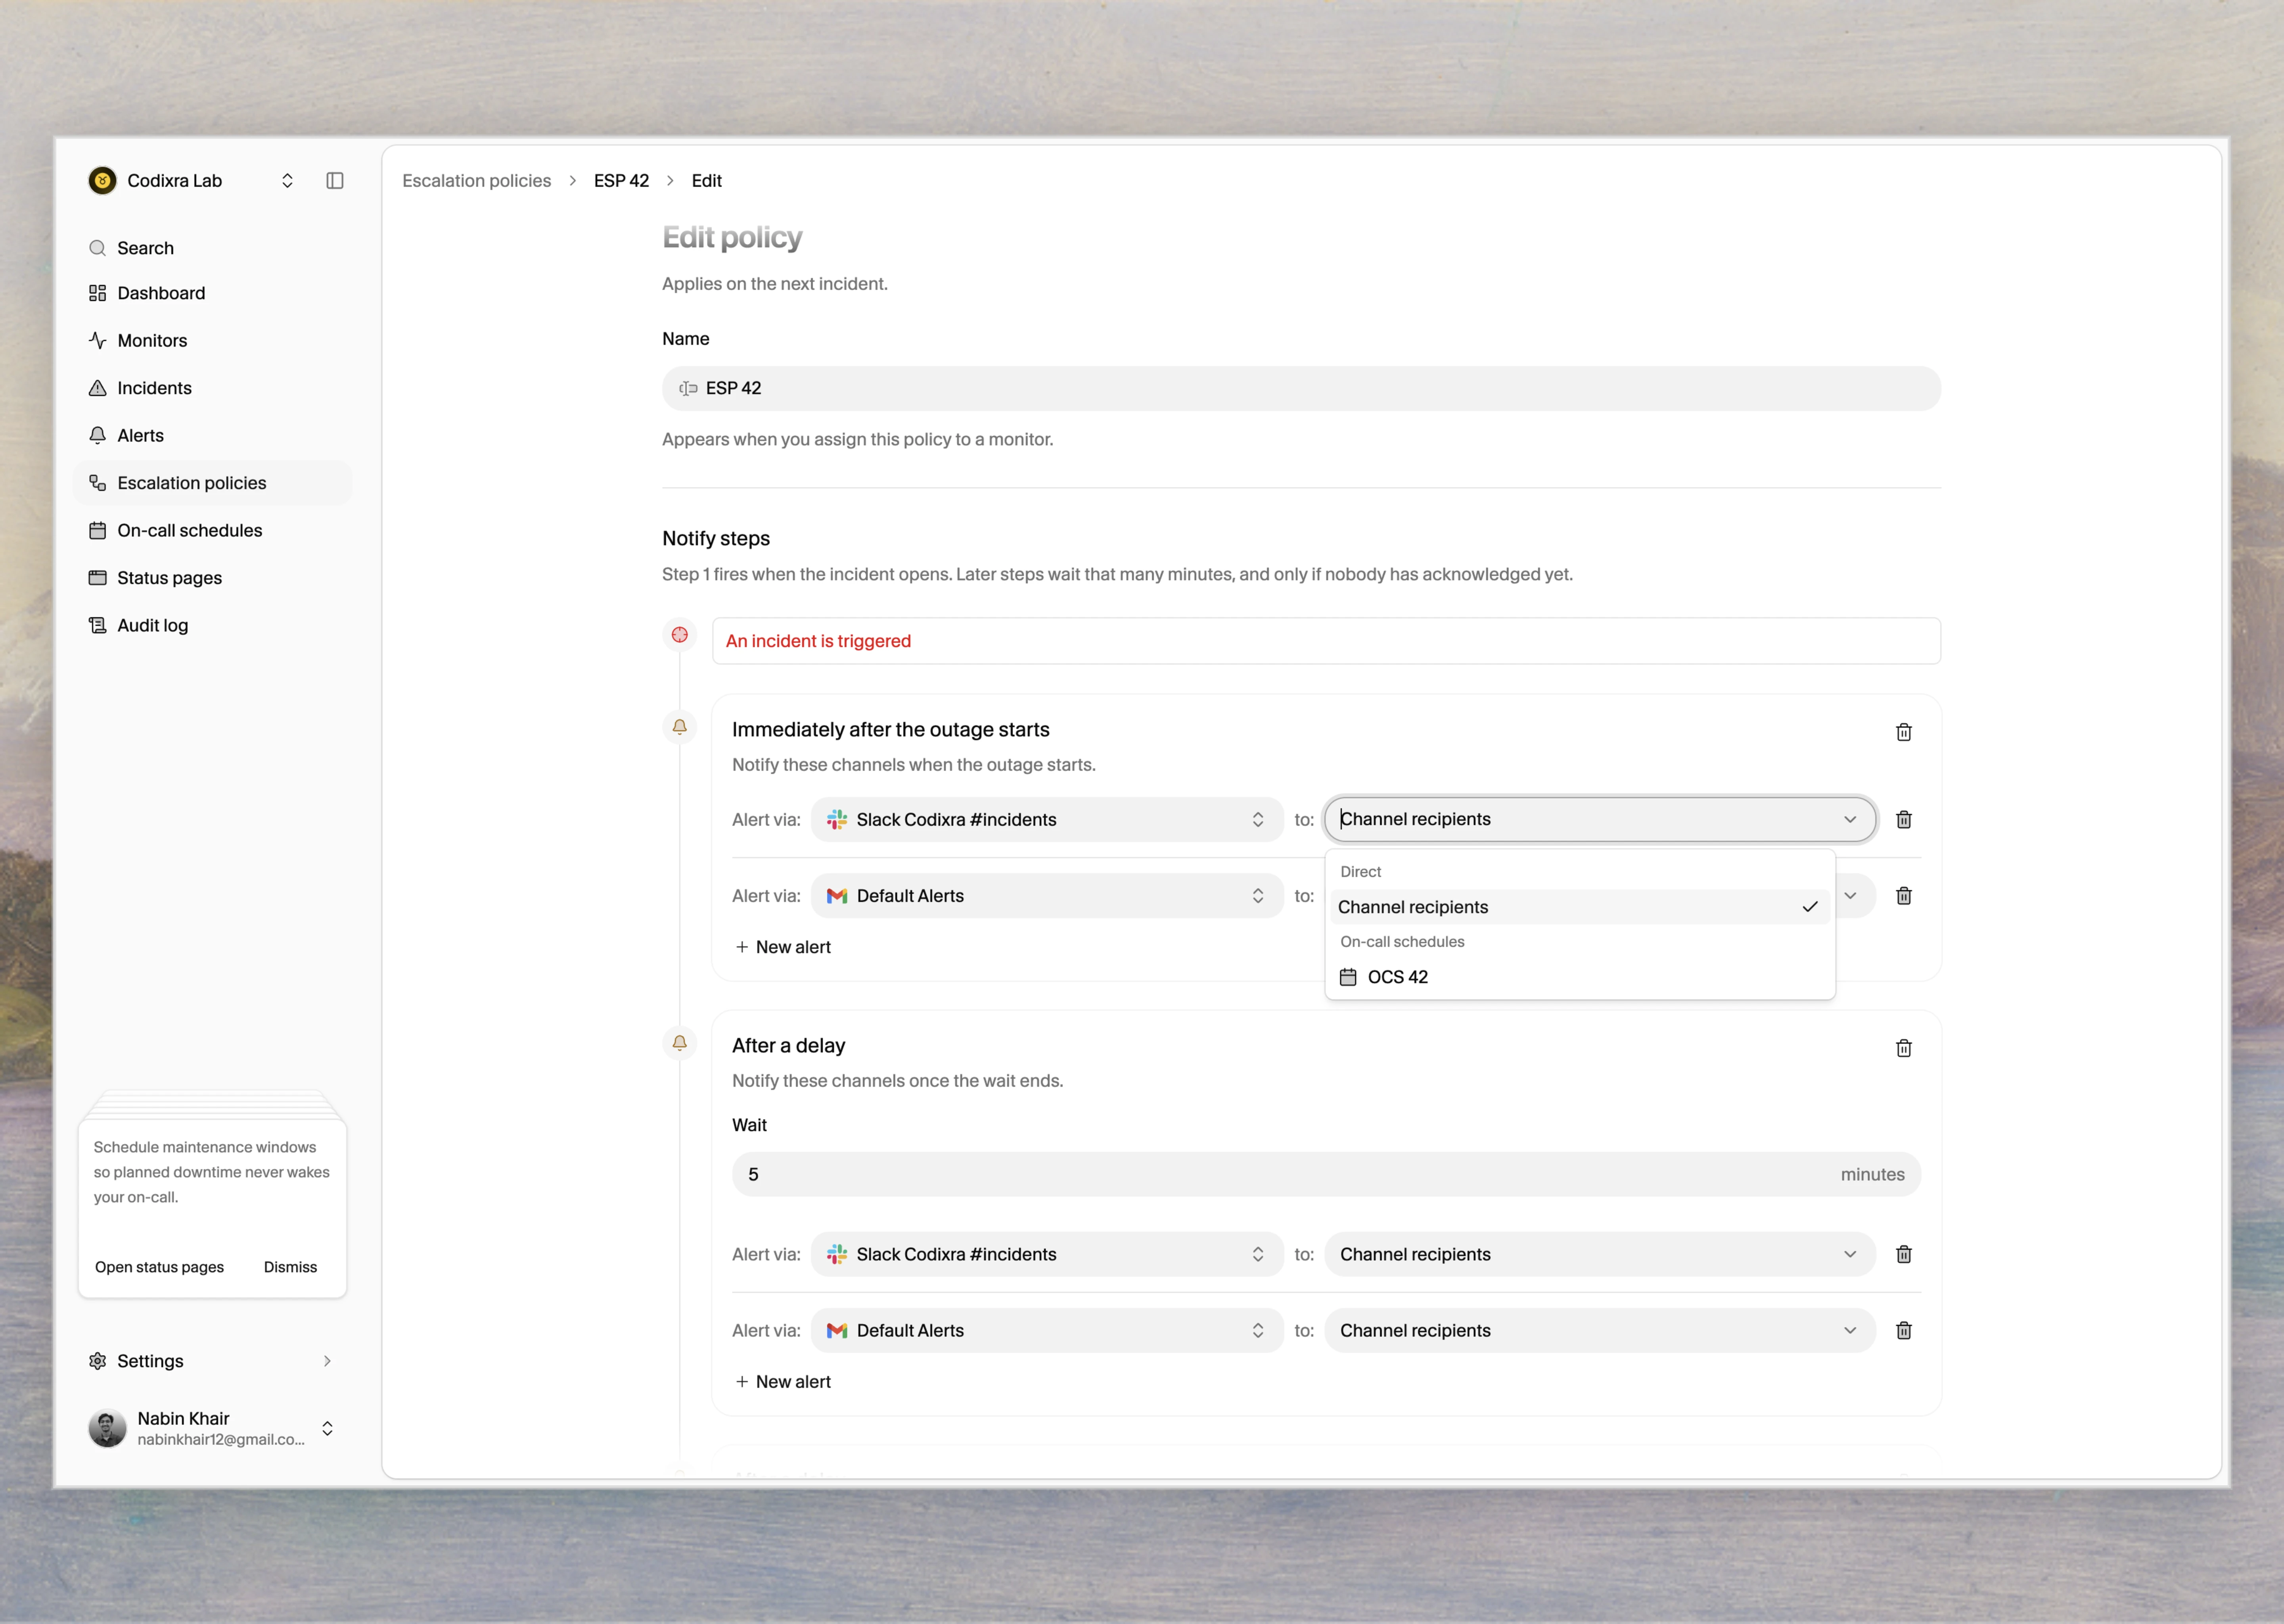
Task: Open recipients dropdown for delayed Slack alert
Action: click(1600, 1254)
